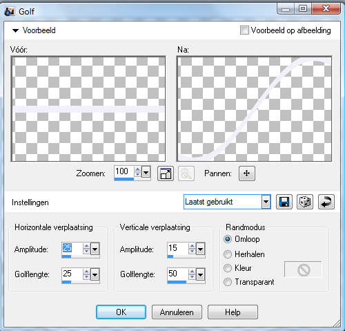
Task: Click the randomize parameters dice icon
Action: 305,202
